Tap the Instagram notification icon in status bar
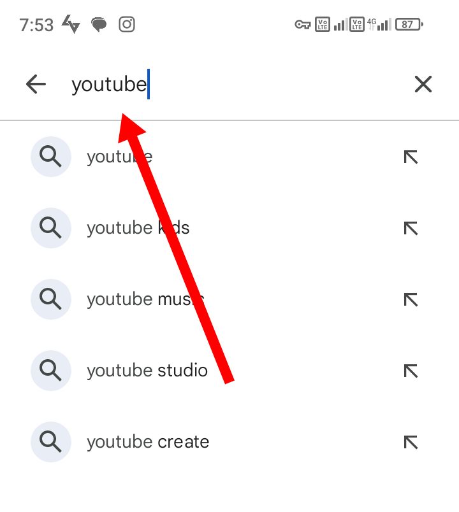The width and height of the screenshot is (459, 512). tap(127, 25)
